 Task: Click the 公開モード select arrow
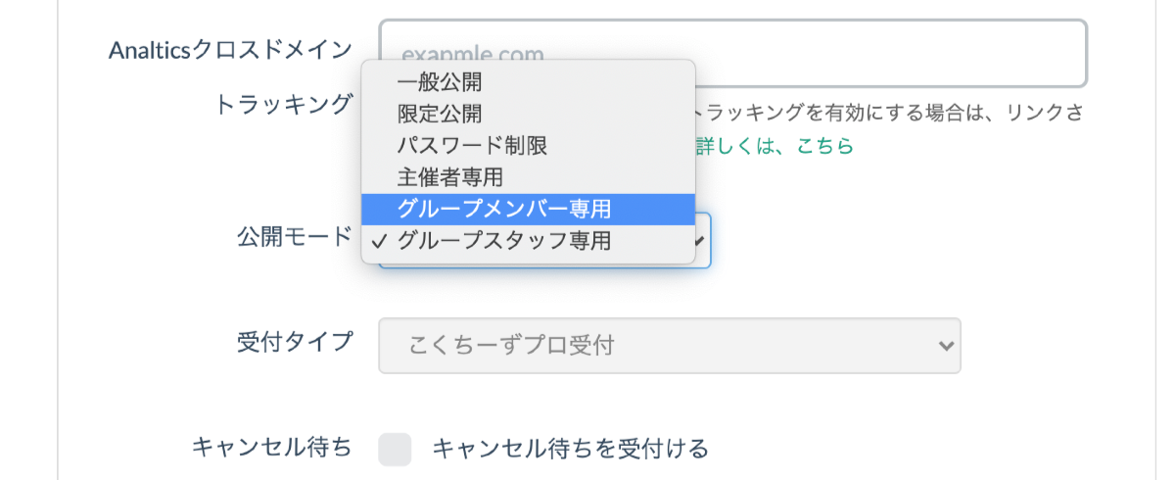click(699, 240)
